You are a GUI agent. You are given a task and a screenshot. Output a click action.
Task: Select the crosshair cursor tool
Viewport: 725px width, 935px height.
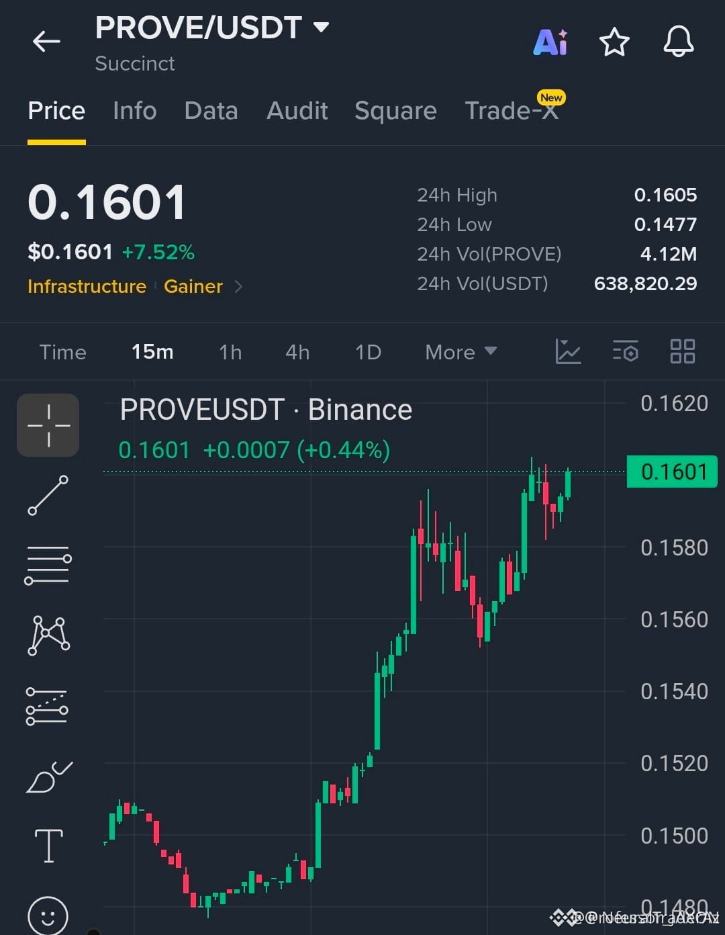click(48, 425)
